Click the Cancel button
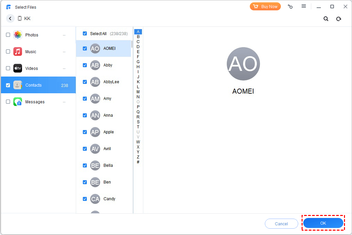The image size is (352, 235). [x=281, y=224]
